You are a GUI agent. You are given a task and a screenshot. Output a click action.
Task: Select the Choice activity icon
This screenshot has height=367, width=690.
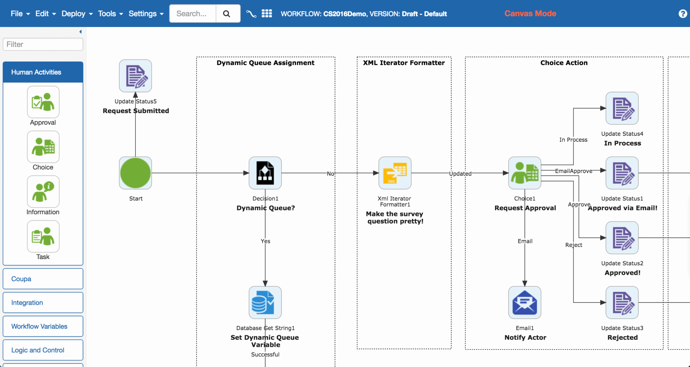43,147
